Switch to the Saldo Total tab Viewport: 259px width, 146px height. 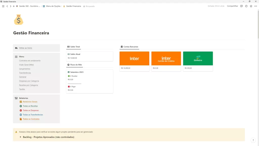pos(74,47)
